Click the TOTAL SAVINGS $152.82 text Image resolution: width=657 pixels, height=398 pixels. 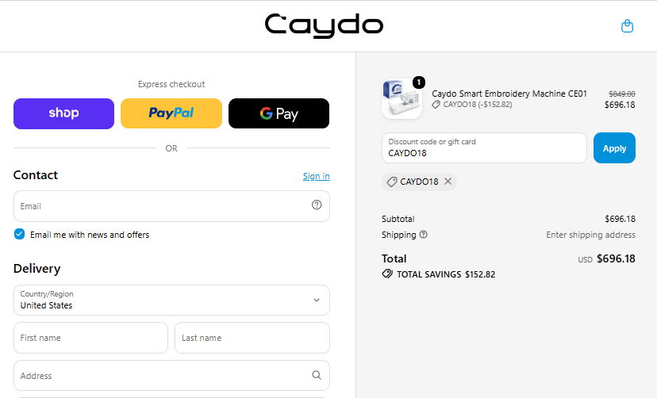[x=446, y=274]
